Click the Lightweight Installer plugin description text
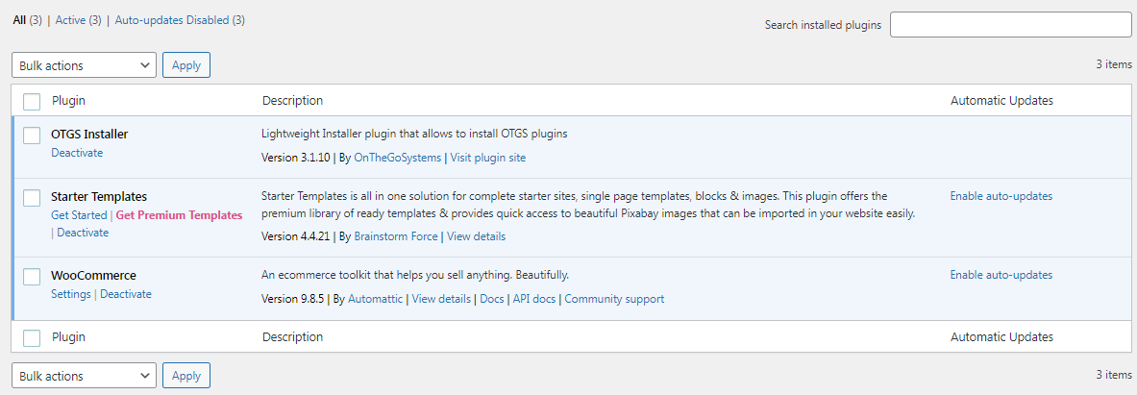The image size is (1137, 395). (x=413, y=135)
